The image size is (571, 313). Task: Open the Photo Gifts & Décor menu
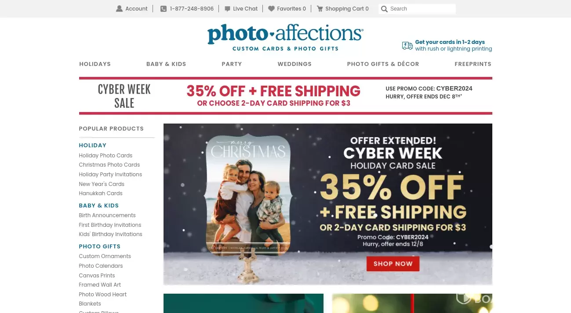pyautogui.click(x=383, y=64)
